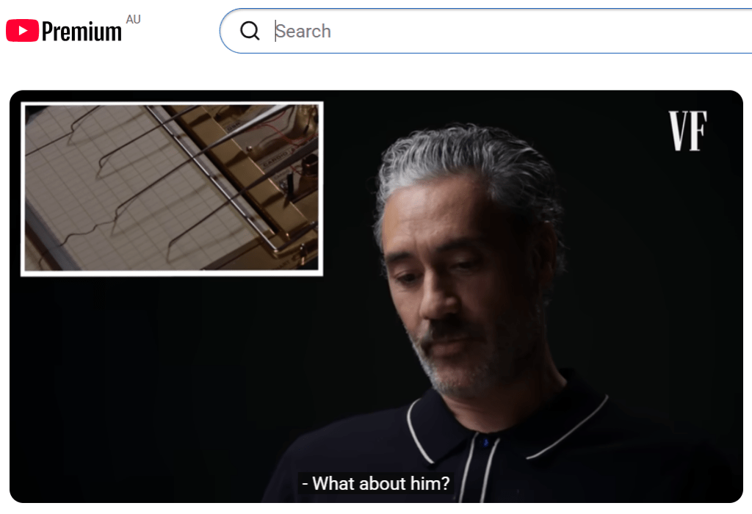
Task: Click the red YouTube play logo icon
Action: [22, 31]
